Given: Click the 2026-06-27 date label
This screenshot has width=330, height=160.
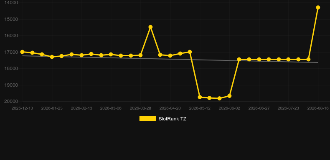Looking at the screenshot, I should (x=259, y=108).
